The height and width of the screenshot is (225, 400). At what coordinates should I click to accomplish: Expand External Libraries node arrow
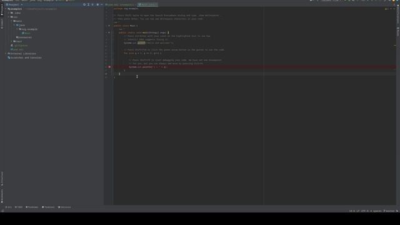[x=6, y=54]
